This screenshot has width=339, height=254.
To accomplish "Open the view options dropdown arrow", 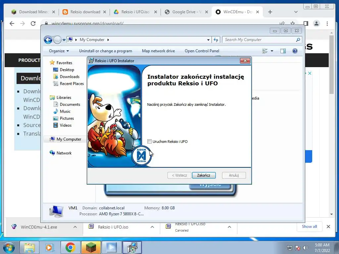I will pos(272,51).
